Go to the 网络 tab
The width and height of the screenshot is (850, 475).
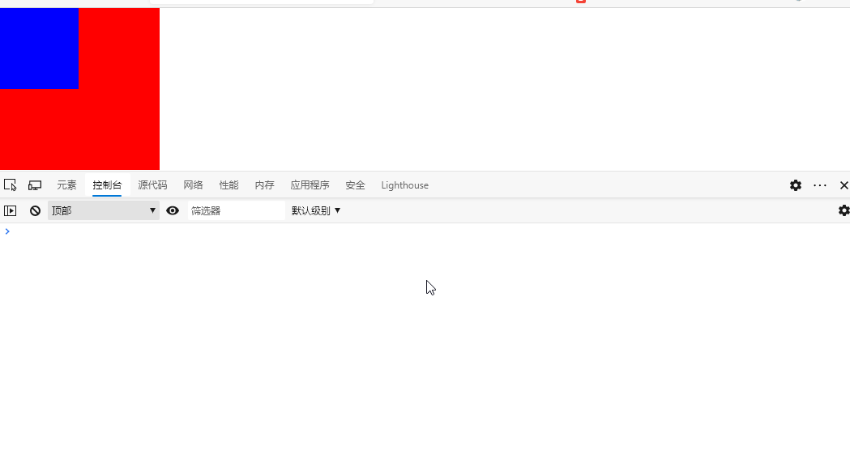click(193, 185)
